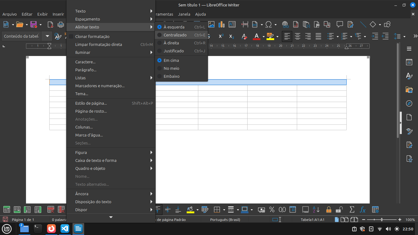This screenshot has width=418, height=235.
Task: Open the 'Texto' submenu
Action: [111, 11]
